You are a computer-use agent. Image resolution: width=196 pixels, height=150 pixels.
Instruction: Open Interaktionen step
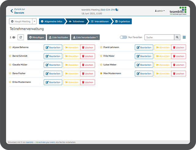click(x=100, y=21)
